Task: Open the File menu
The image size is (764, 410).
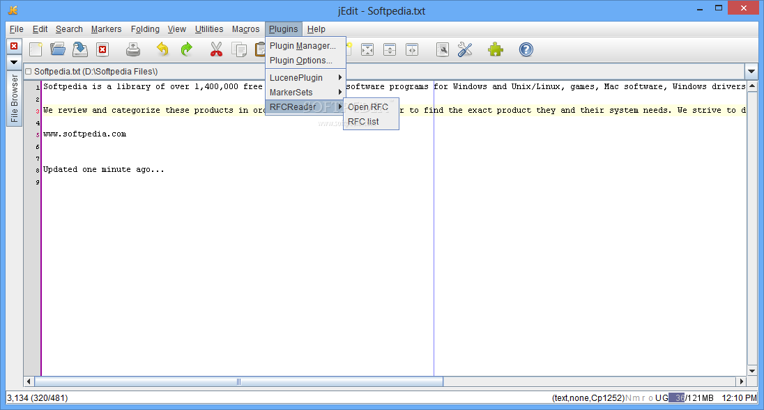Action: click(17, 29)
